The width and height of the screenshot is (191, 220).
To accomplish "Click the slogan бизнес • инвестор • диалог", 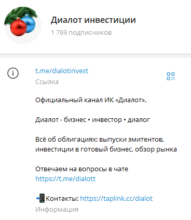I will tap(107, 120).
